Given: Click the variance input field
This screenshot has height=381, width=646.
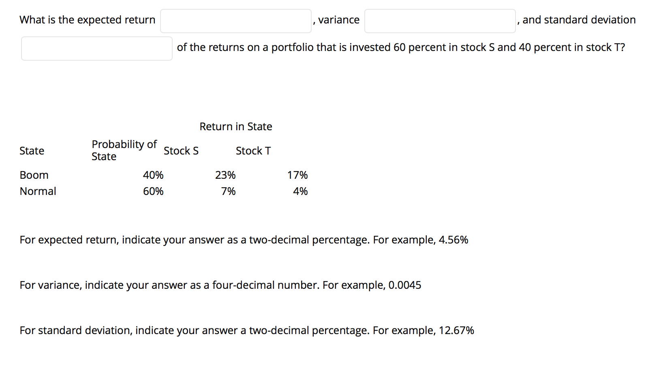Looking at the screenshot, I should [440, 21].
